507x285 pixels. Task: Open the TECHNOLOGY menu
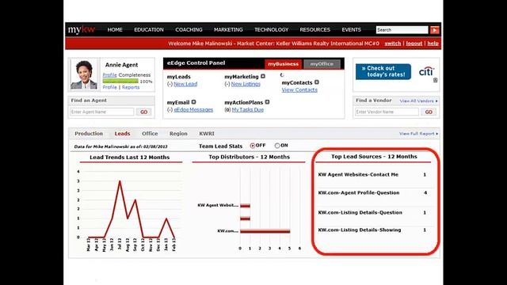click(271, 30)
